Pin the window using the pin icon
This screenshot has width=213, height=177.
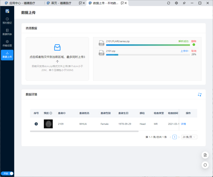[x=184, y=3]
